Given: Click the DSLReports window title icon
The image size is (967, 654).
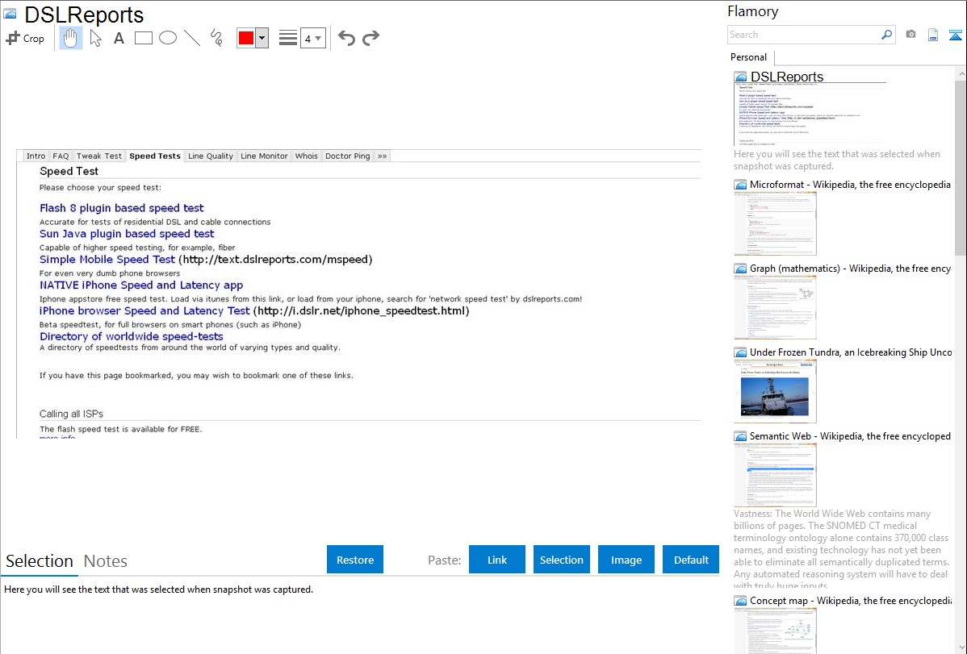Looking at the screenshot, I should pyautogui.click(x=10, y=14).
